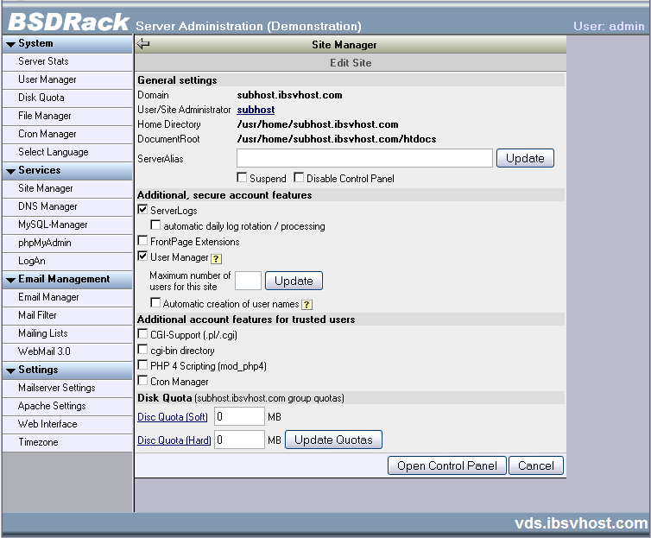This screenshot has width=651, height=538.
Task: Open Mailing Lists
Action: [x=67, y=333]
